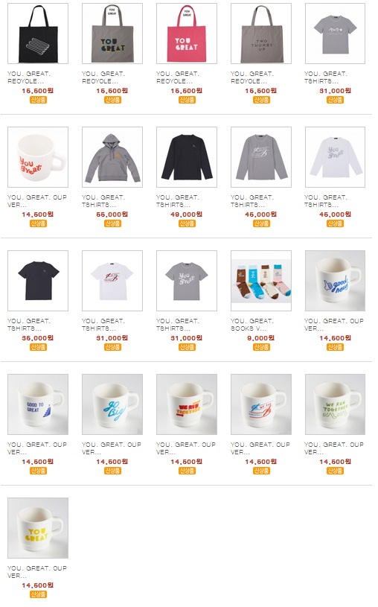
Task: Open the colorful socks product photo
Action: point(261,281)
